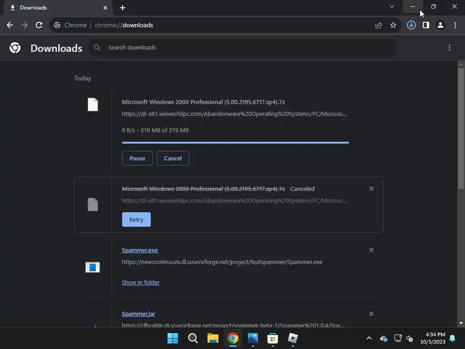Image resolution: width=465 pixels, height=349 pixels.
Task: Click the Chrome logo beside Downloads heading
Action: coord(15,48)
